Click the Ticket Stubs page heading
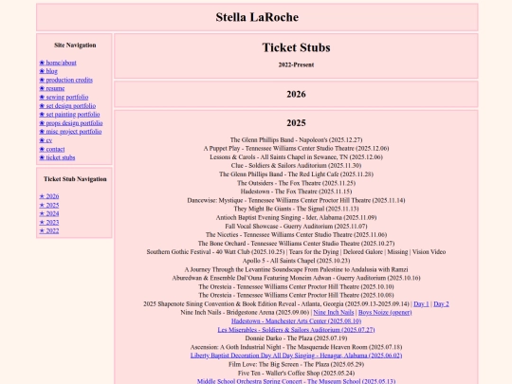 coord(296,47)
